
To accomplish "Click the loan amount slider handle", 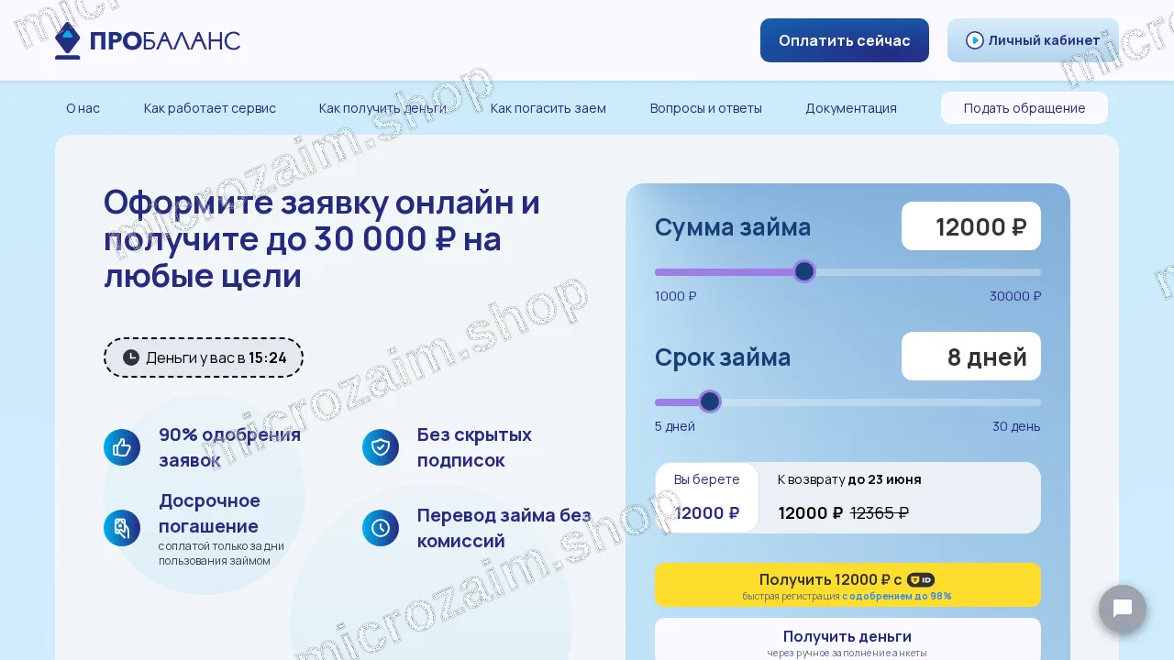I will (x=804, y=271).
